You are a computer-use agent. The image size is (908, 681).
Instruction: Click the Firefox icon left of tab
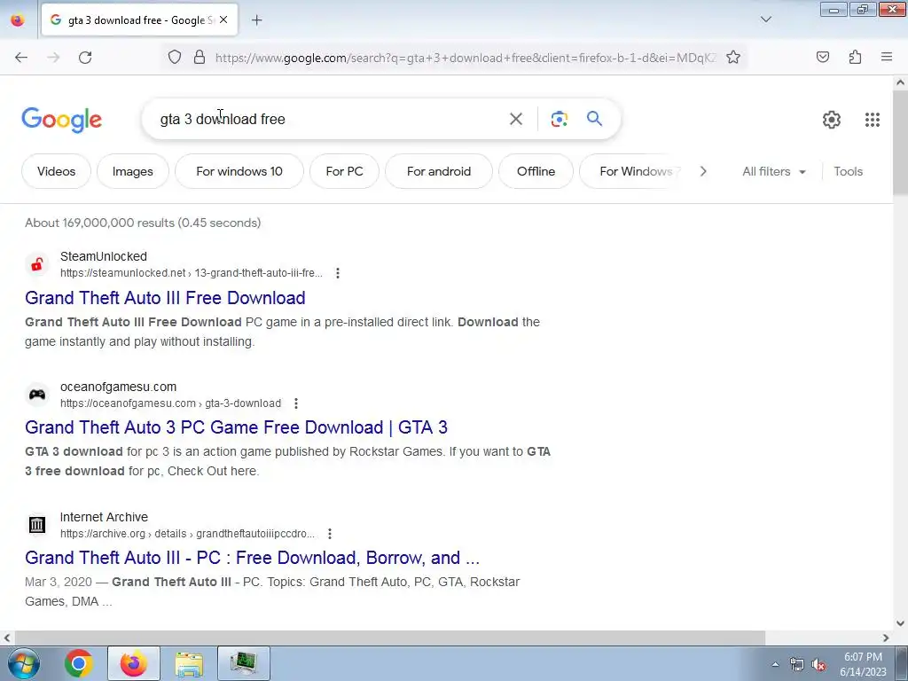tap(18, 20)
